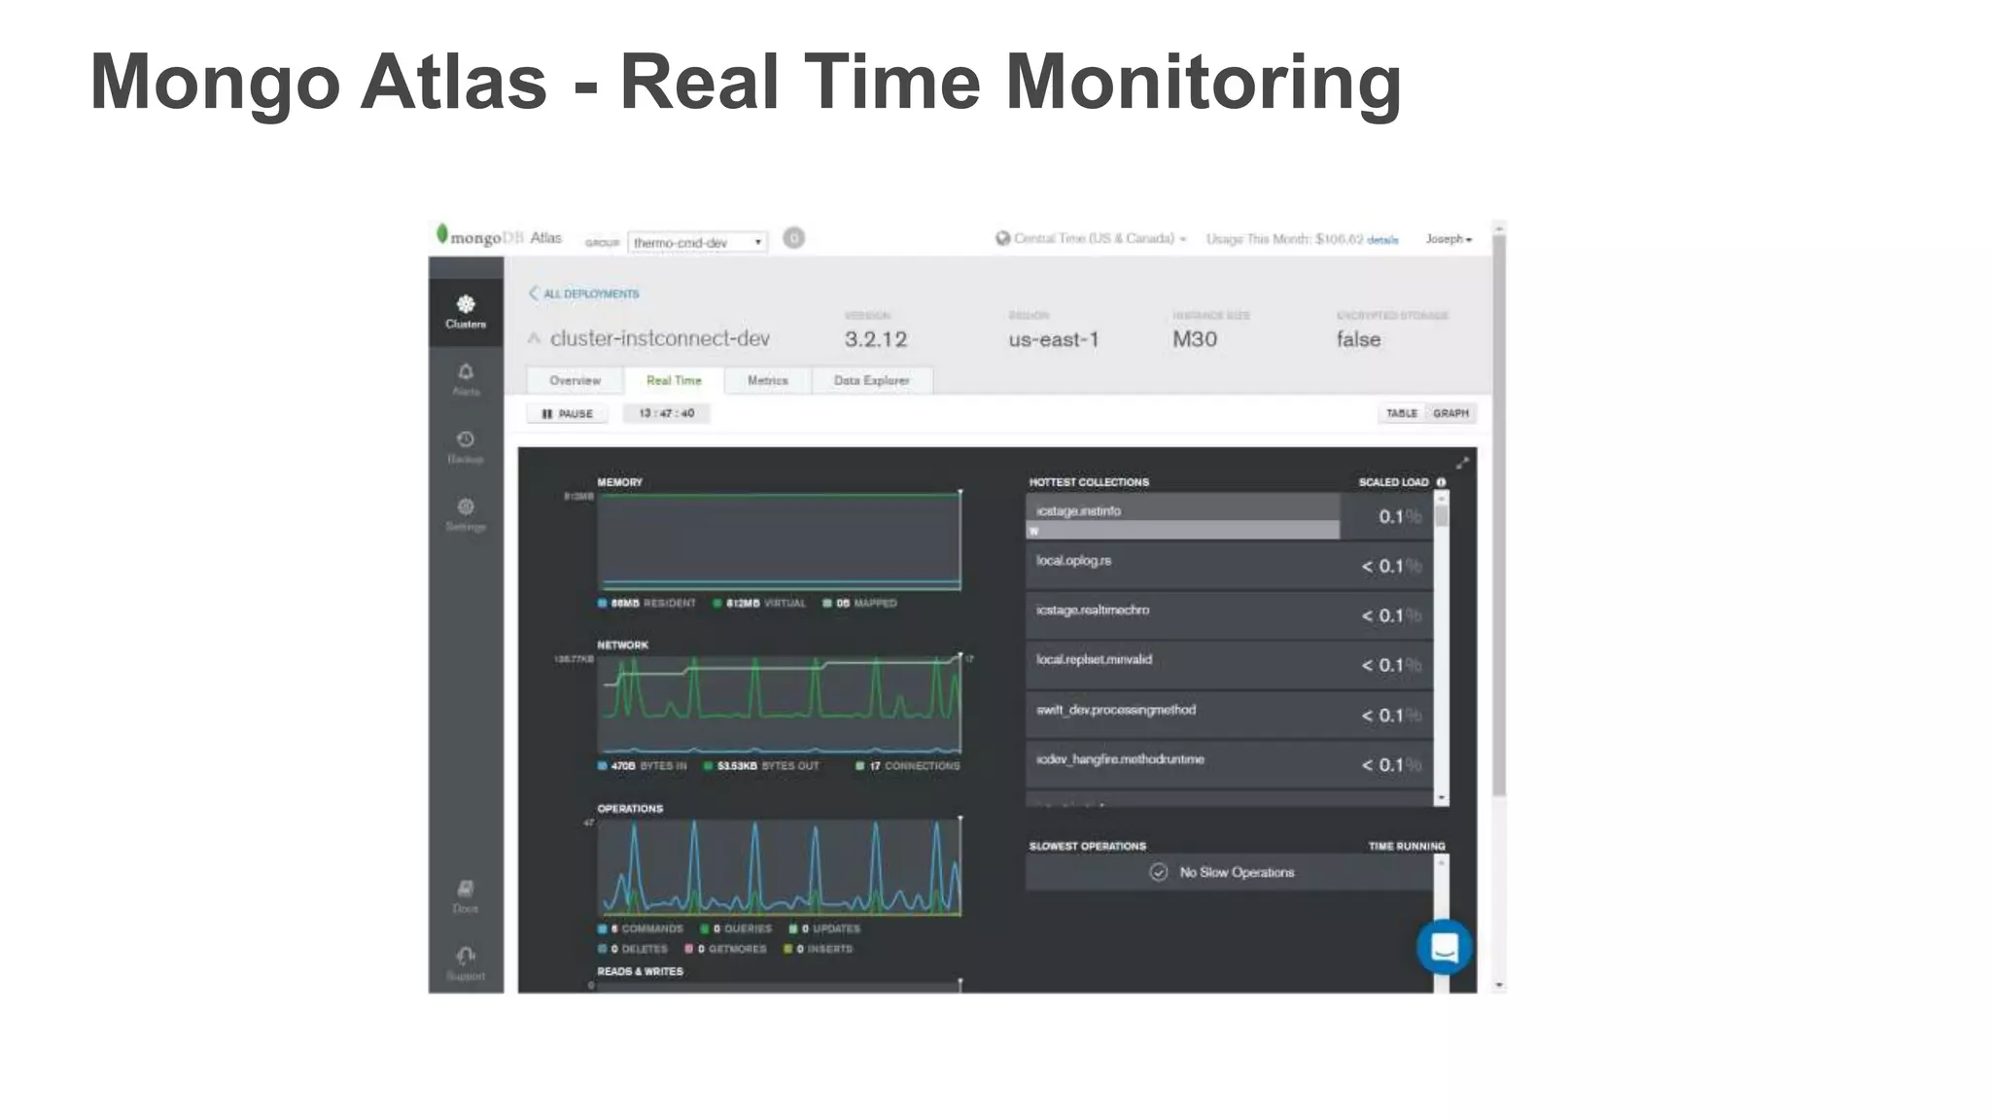Click the round icon beside group selector
Image resolution: width=1991 pixels, height=1120 pixels.
[x=793, y=238]
